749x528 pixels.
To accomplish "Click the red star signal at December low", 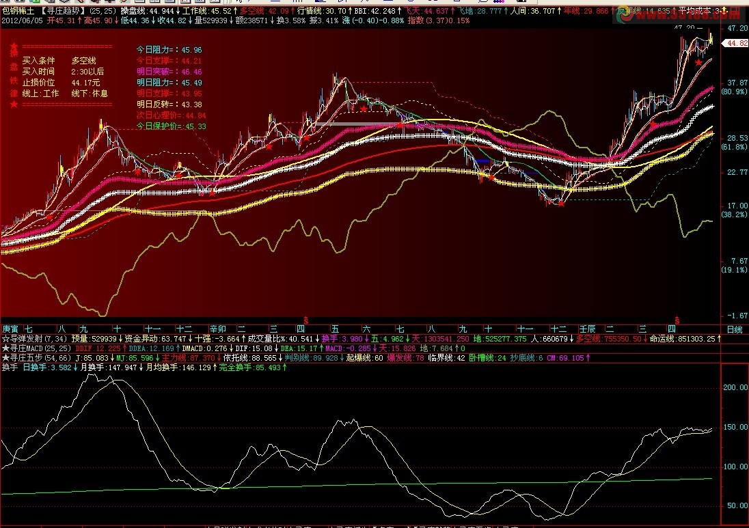I will 562,204.
